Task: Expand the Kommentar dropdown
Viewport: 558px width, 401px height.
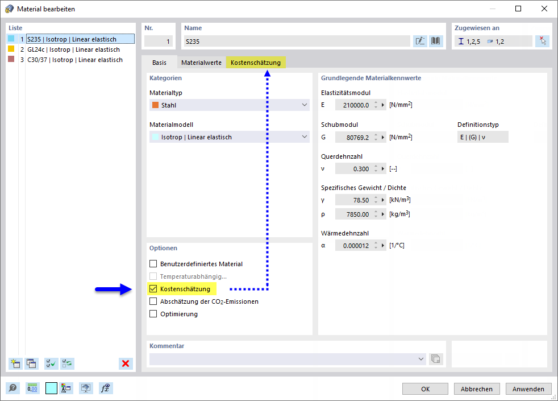Action: 420,359
